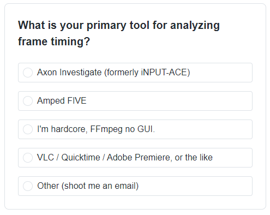The height and width of the screenshot is (215, 270).
Task: Select the Amped FIVE radio button
Action: pyautogui.click(x=28, y=101)
